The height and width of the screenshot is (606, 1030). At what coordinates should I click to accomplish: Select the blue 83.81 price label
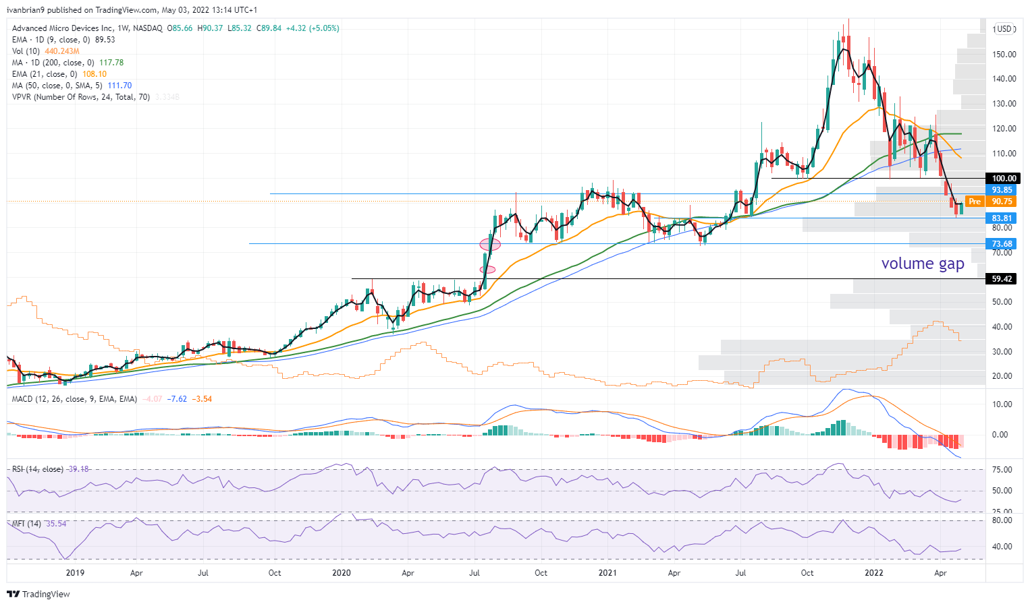[x=1002, y=218]
